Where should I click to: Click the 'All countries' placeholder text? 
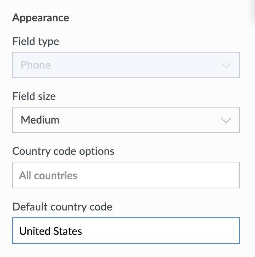pos(48,175)
